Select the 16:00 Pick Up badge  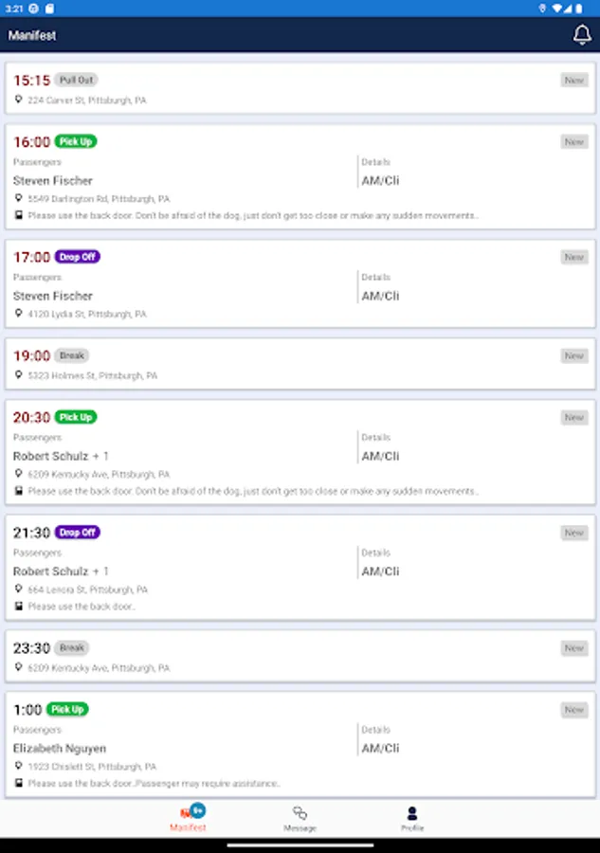76,141
